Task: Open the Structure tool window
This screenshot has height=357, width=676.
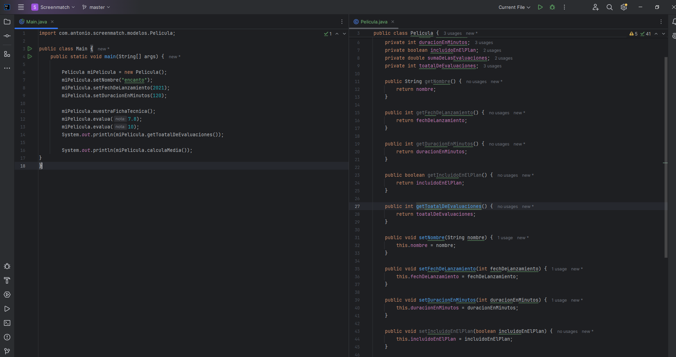Action: click(x=7, y=54)
